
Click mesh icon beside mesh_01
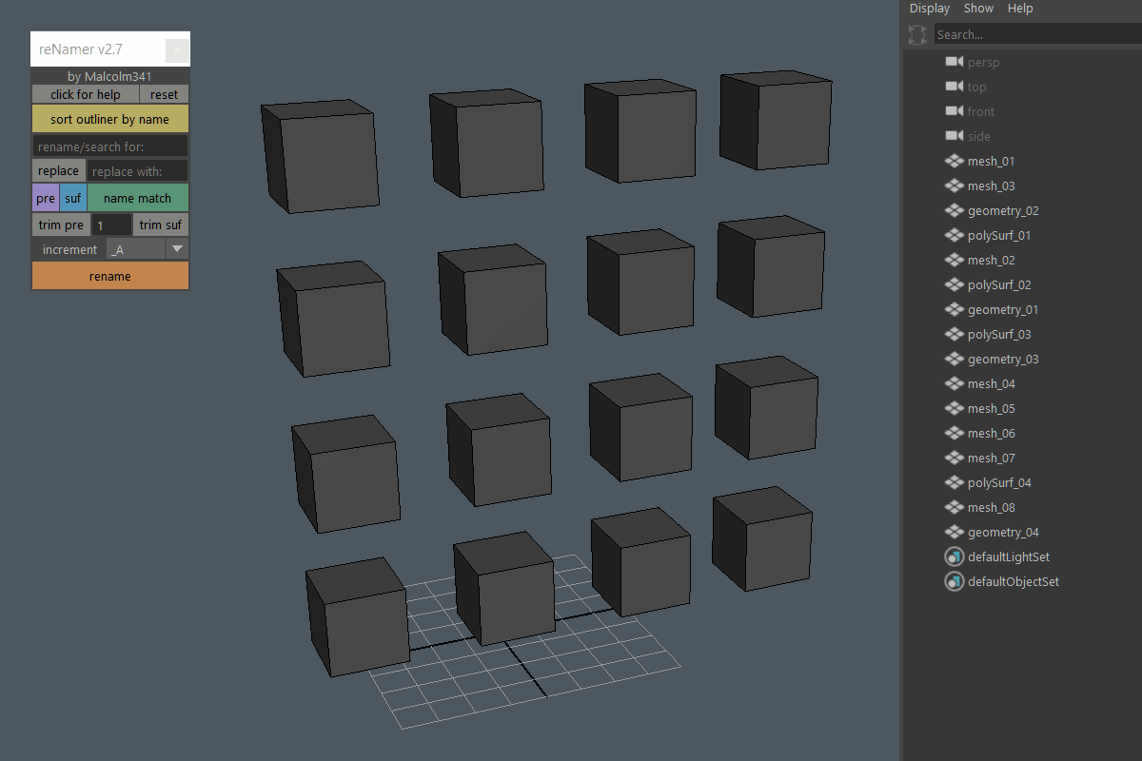tap(955, 161)
